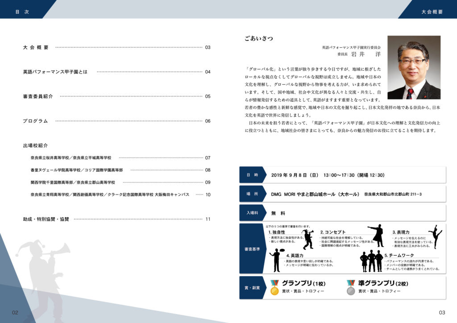The width and height of the screenshot is (457, 323).
Task: Select the 大会概要 contents entry
Action: point(116,47)
